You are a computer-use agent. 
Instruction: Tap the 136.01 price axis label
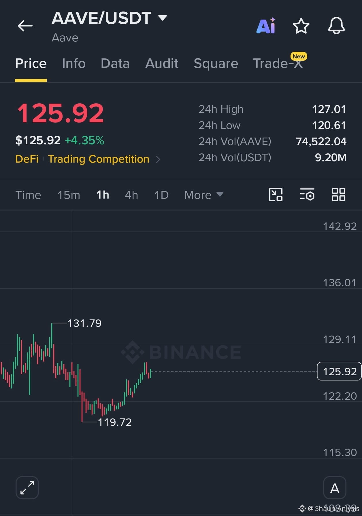point(340,283)
